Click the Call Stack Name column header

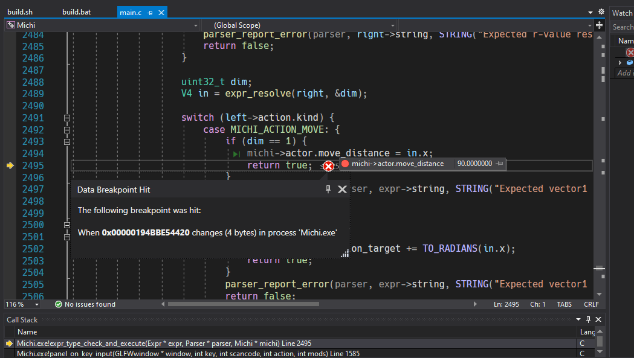pyautogui.click(x=27, y=331)
